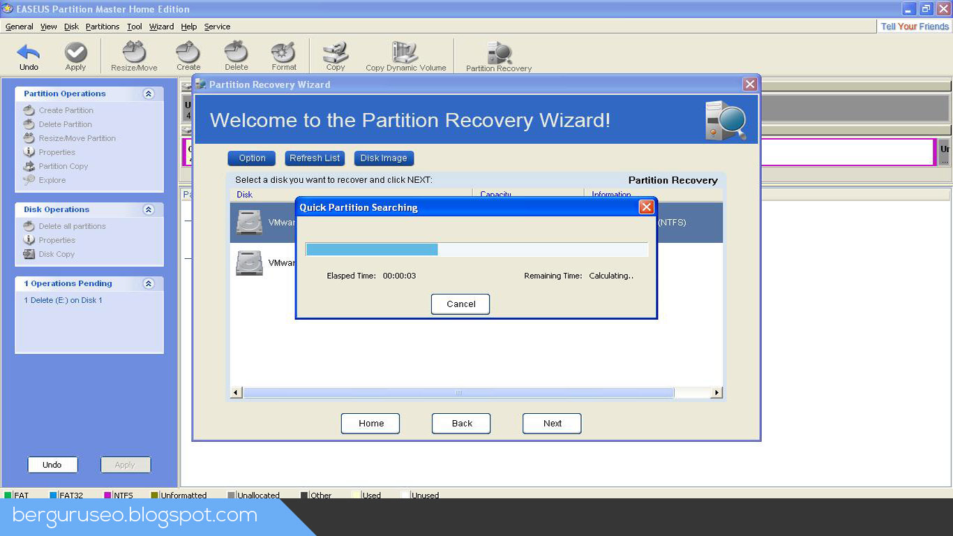Click the FAT32 blue legend swatch
The image size is (953, 536).
pyautogui.click(x=54, y=496)
